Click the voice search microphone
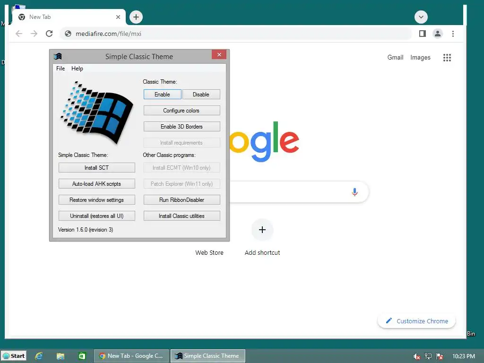484x363 pixels. click(354, 192)
